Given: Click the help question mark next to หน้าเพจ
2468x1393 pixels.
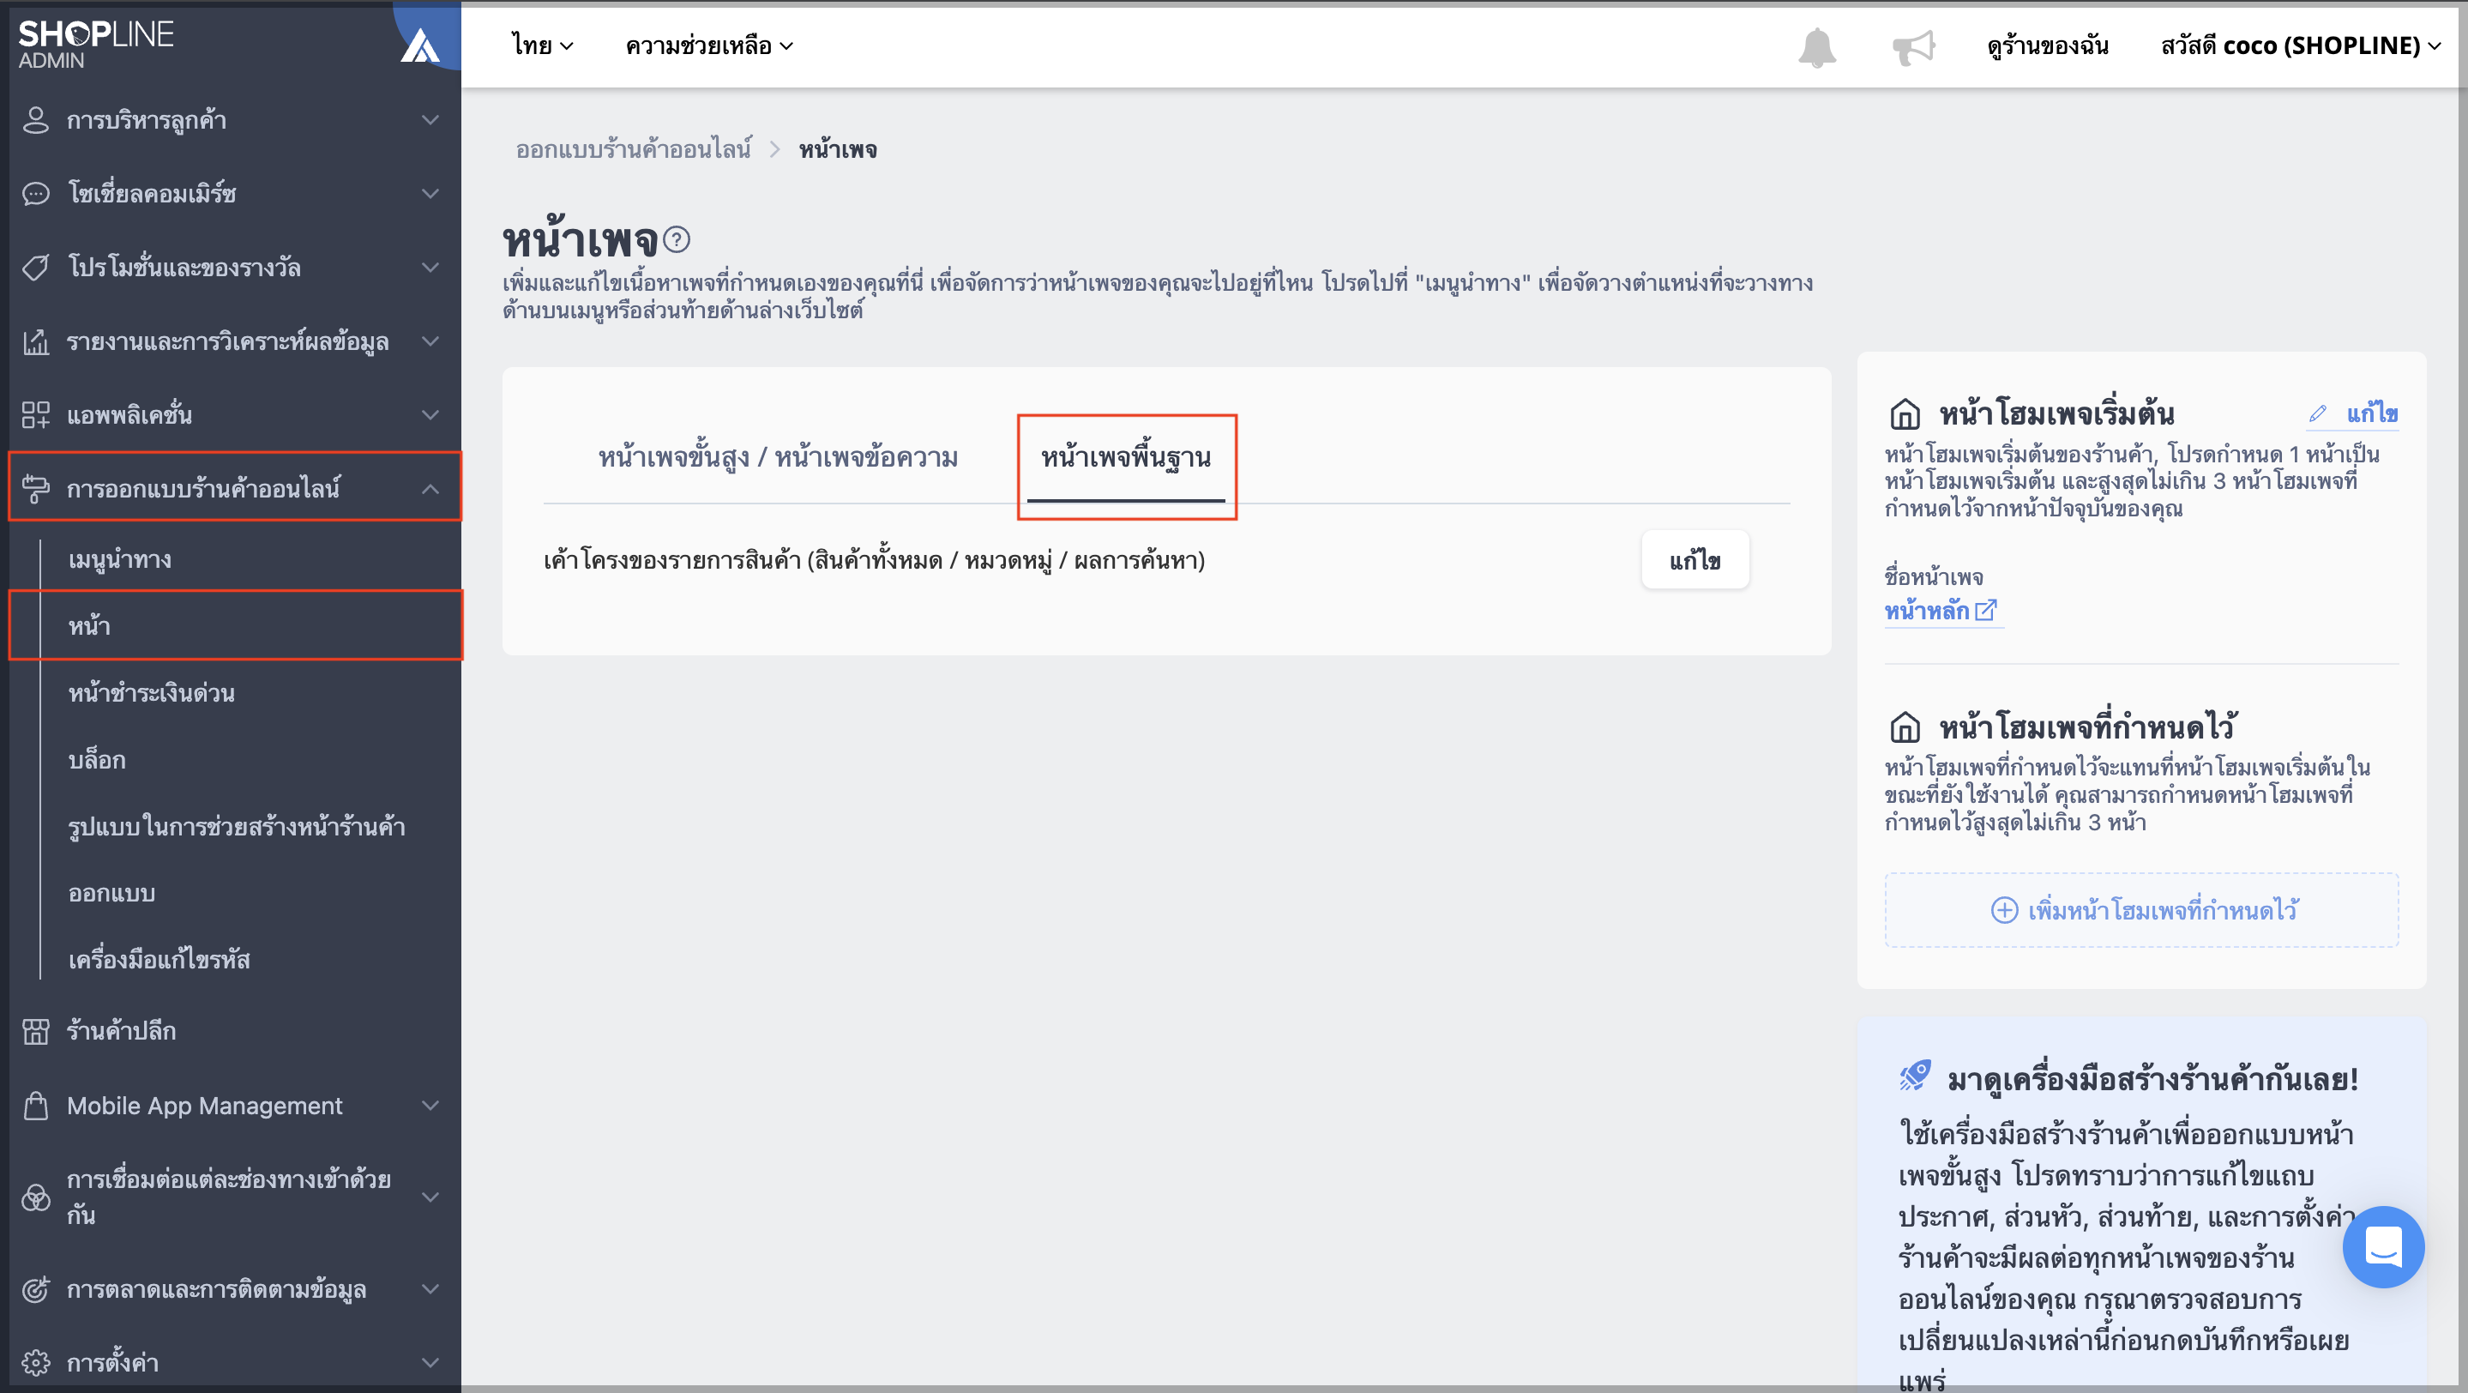Looking at the screenshot, I should [x=677, y=238].
